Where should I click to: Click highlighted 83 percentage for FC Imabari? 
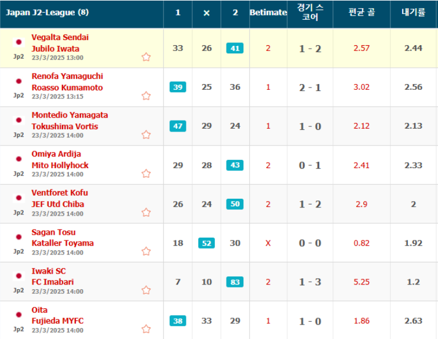(x=235, y=282)
